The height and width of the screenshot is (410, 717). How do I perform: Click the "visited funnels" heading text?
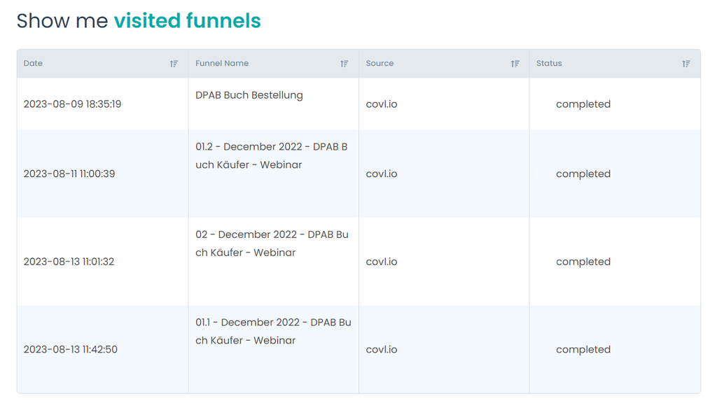[187, 22]
